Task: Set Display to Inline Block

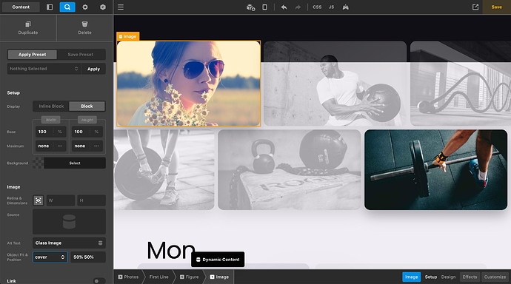Action: click(51, 106)
